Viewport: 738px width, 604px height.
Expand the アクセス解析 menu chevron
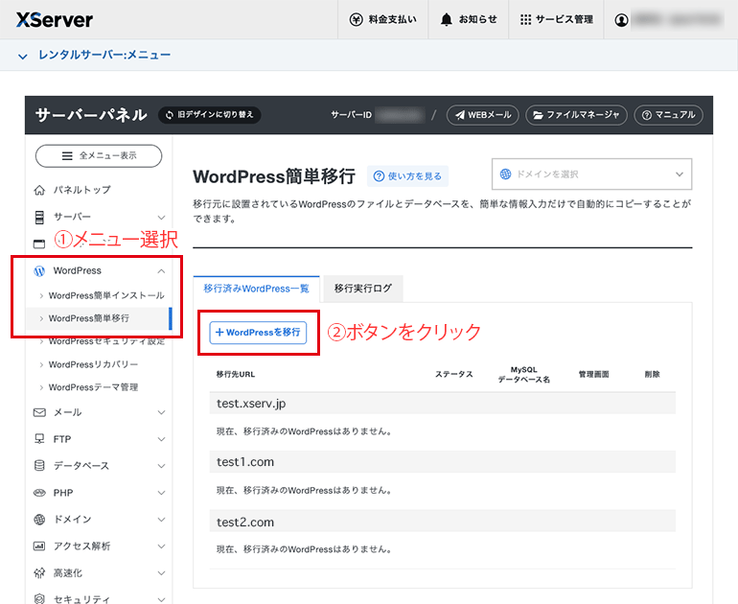coord(161,546)
